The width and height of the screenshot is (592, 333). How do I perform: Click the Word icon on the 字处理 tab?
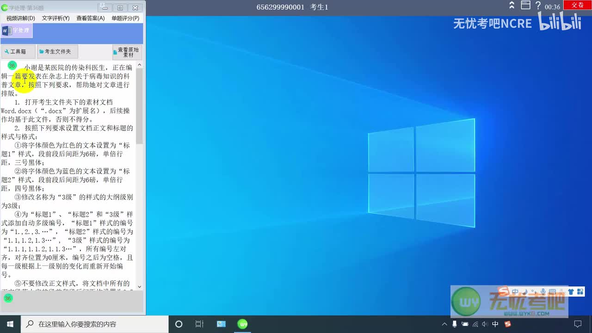coord(6,31)
